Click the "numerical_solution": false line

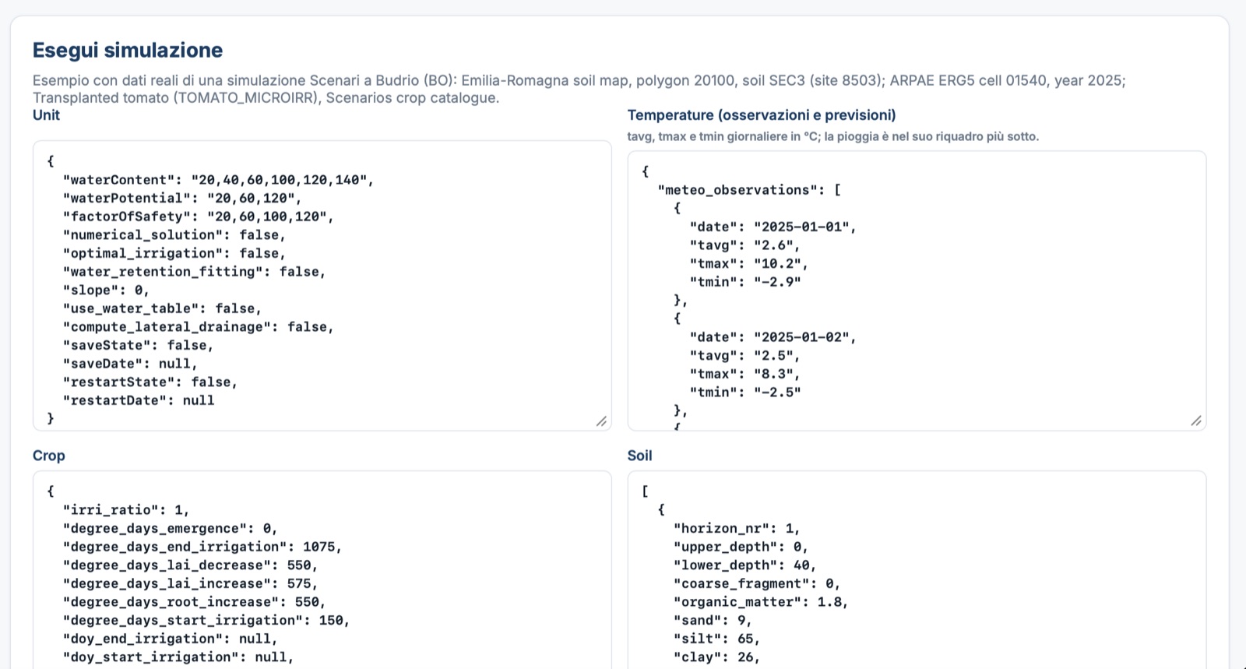[174, 235]
